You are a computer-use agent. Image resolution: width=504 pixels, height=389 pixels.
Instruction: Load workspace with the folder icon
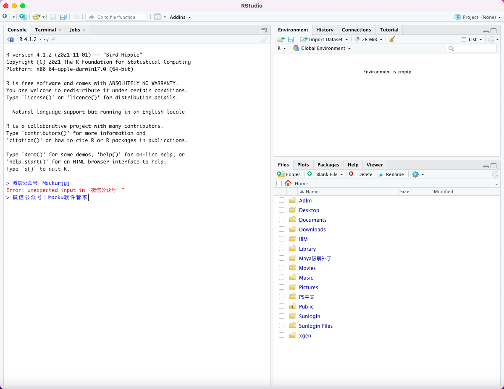[x=281, y=39]
